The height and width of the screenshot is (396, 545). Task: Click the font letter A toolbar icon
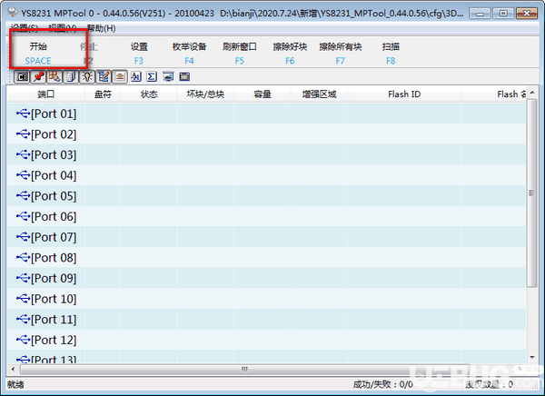click(136, 76)
